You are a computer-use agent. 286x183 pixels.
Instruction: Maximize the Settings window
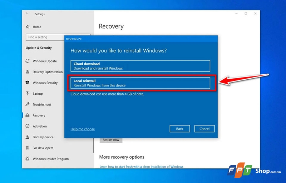pyautogui.click(x=246, y=14)
